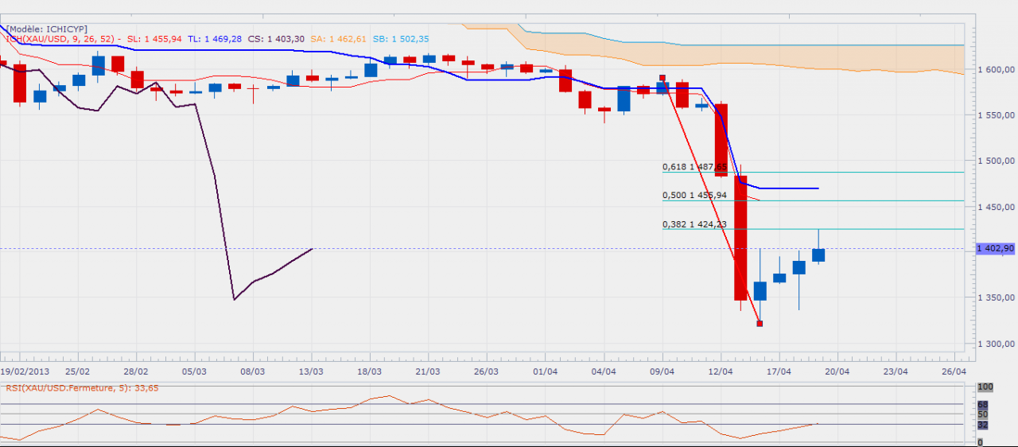Click the RSI 32 oversold level marker

(984, 425)
